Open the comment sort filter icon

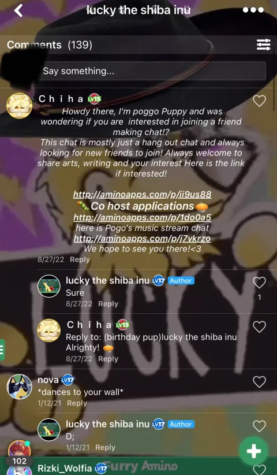[263, 45]
